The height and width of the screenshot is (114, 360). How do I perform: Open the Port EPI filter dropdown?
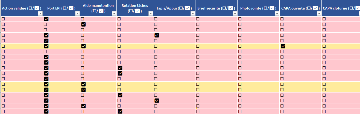point(77,13)
